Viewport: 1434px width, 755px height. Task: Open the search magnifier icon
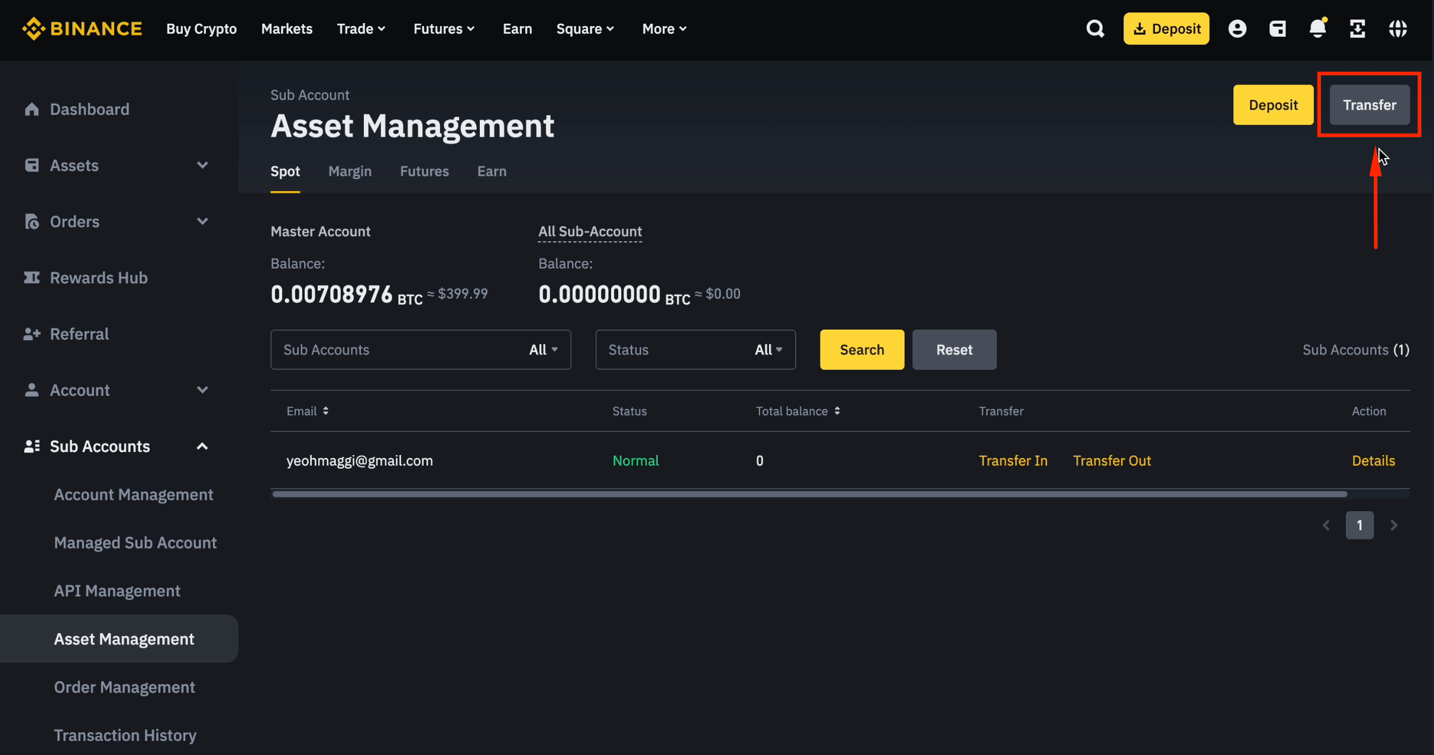[1095, 28]
